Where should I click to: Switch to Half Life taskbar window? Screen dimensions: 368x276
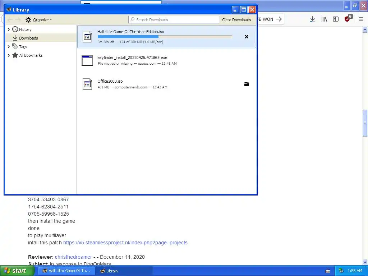[x=66, y=271]
